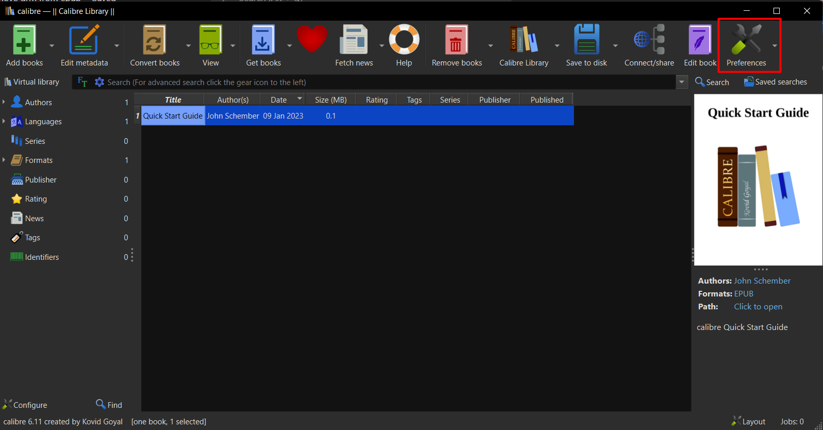Sort by Author(s) column header
The image size is (823, 430).
pyautogui.click(x=233, y=100)
